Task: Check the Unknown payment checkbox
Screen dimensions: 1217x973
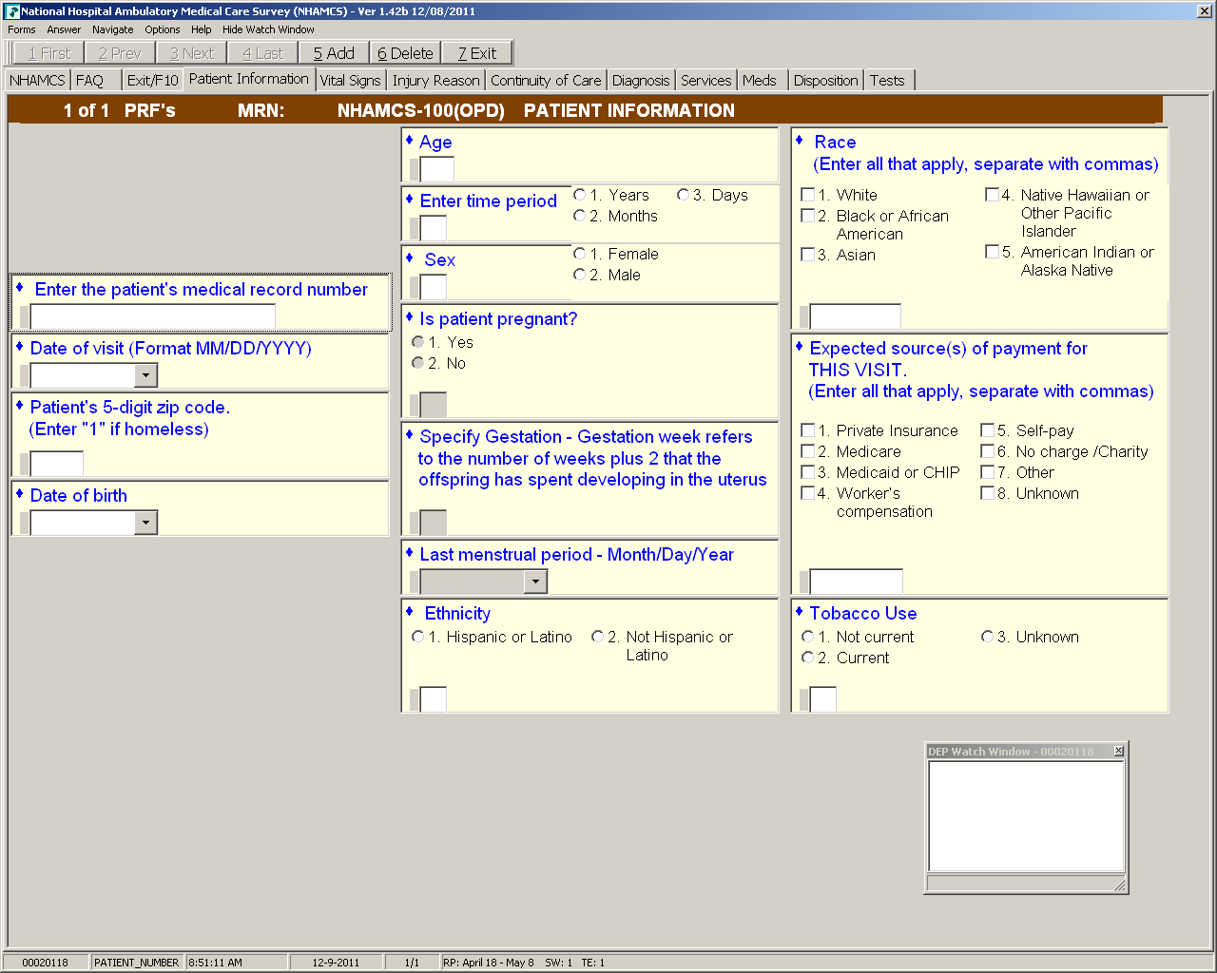Action: click(x=988, y=493)
